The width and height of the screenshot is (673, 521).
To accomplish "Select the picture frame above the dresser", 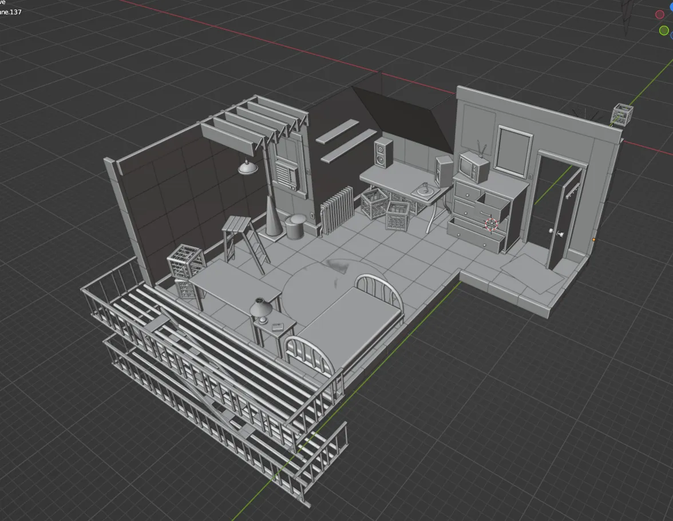I will pyautogui.click(x=513, y=152).
